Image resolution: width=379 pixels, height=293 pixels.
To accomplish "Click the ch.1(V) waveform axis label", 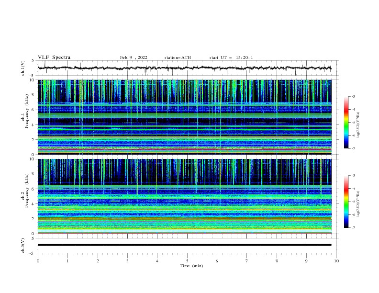I will [x=23, y=68].
